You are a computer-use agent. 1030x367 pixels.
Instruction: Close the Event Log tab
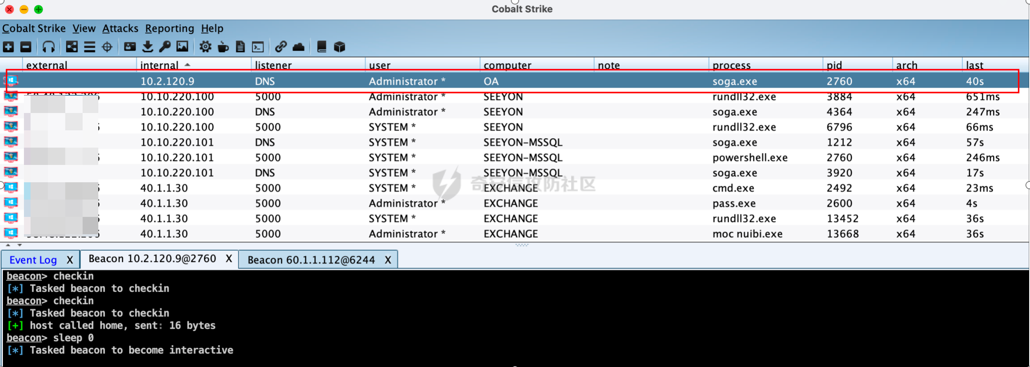(x=70, y=260)
